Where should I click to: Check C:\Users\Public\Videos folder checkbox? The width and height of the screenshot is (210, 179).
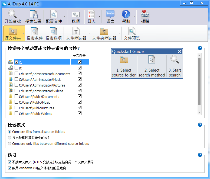[x=16, y=113]
